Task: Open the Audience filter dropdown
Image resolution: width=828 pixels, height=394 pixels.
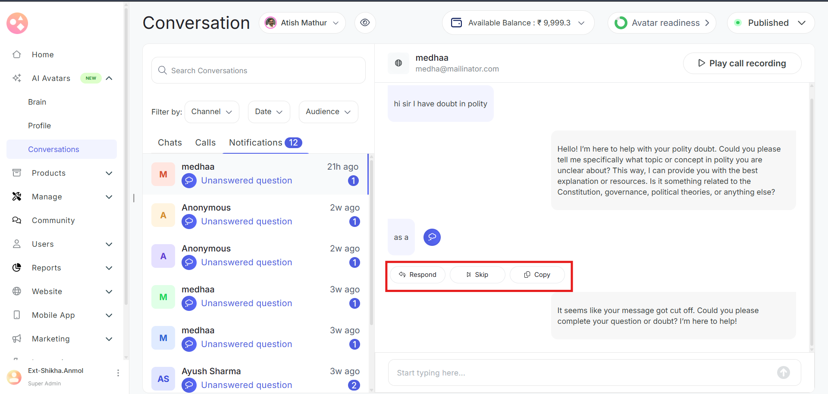Action: click(328, 112)
